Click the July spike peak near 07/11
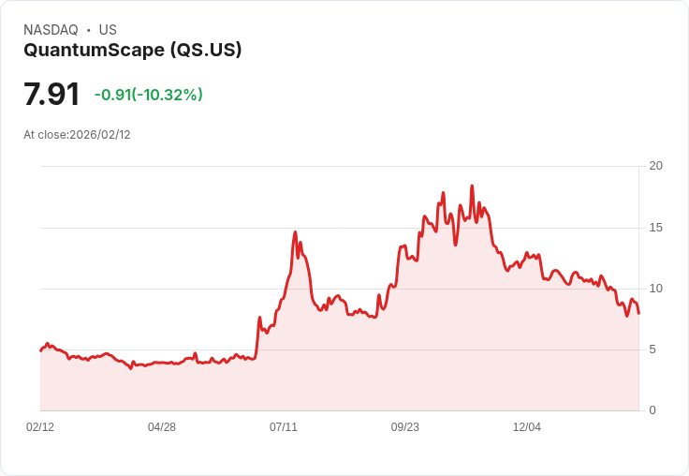Viewport: 689px width, 476px height. 295,232
